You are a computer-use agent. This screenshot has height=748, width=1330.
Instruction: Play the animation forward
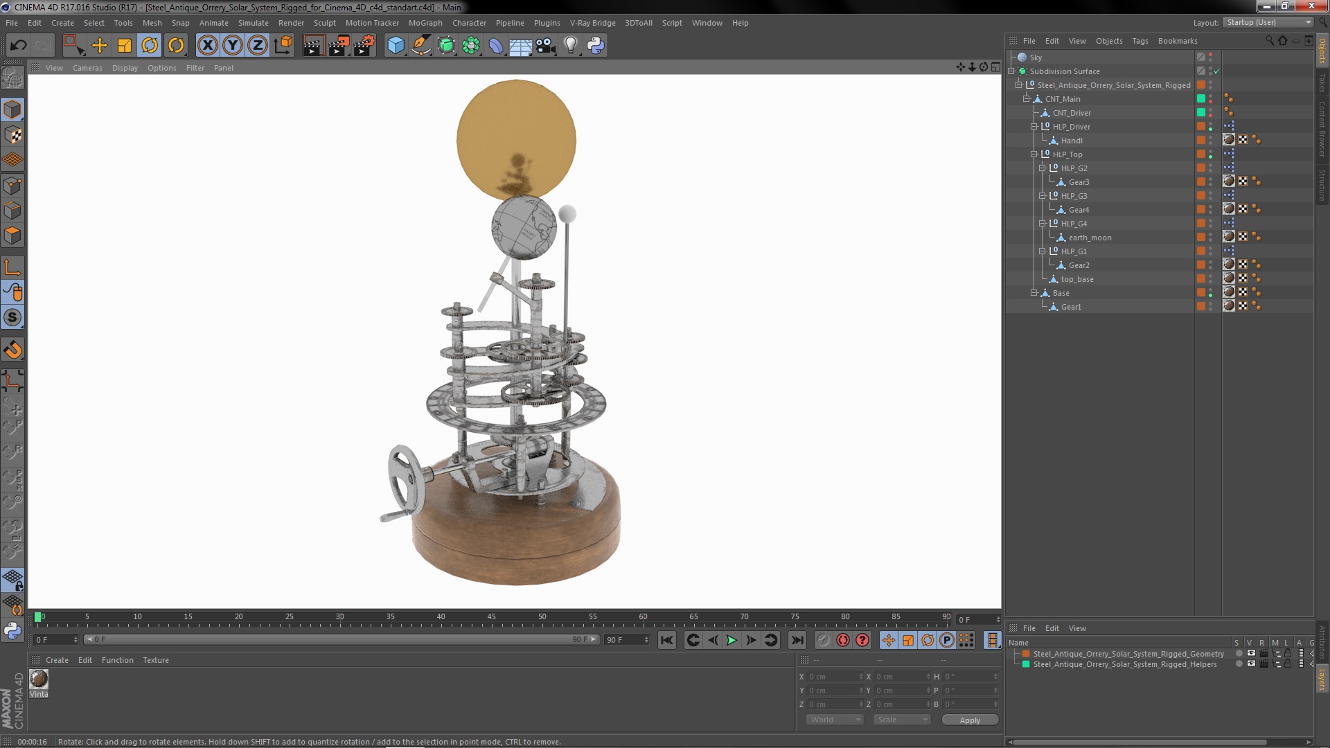pos(731,641)
